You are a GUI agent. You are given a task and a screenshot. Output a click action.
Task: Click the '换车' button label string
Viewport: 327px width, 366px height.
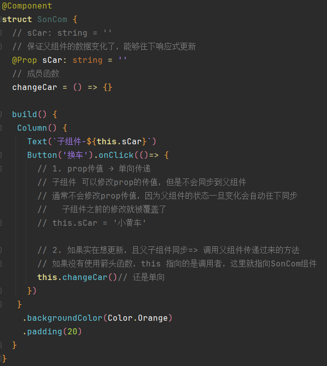75,155
